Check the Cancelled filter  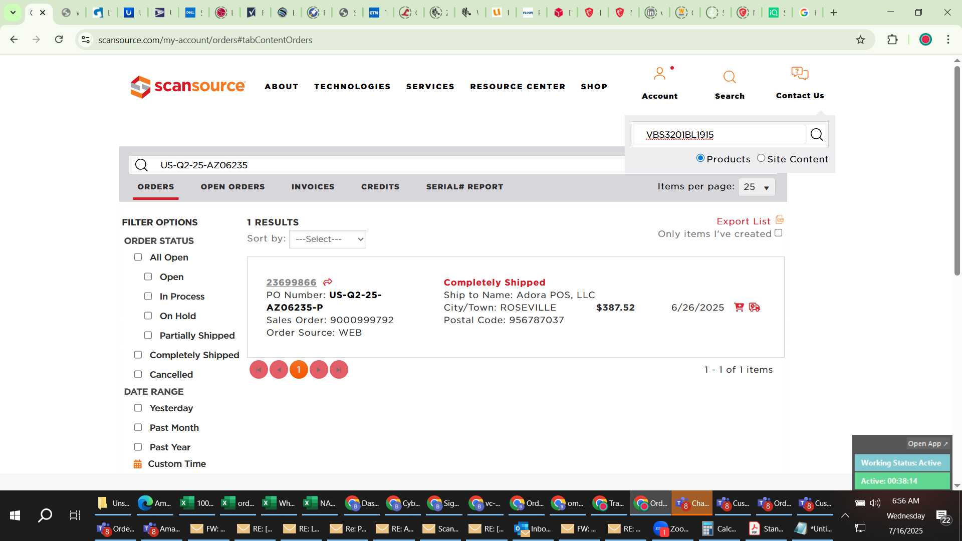click(x=138, y=374)
